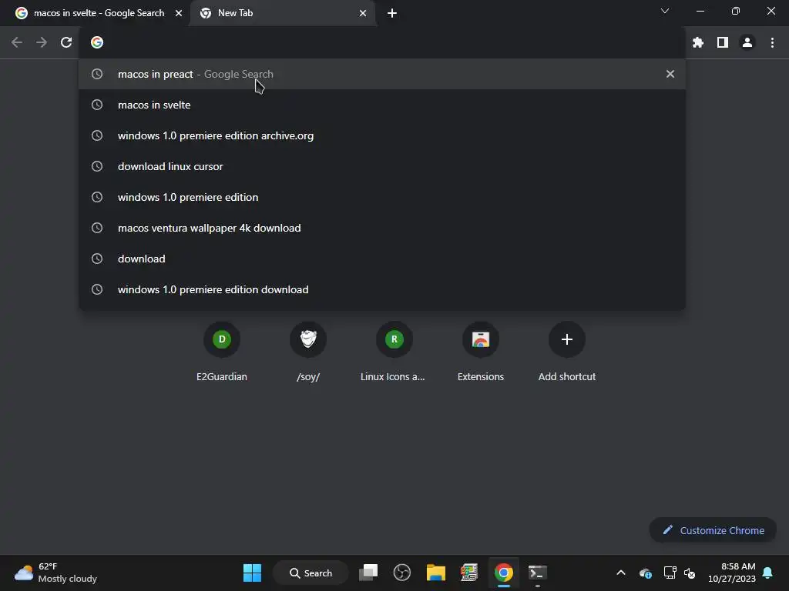The width and height of the screenshot is (789, 591).
Task: Open the weather widget showing 62°F
Action: pos(55,573)
